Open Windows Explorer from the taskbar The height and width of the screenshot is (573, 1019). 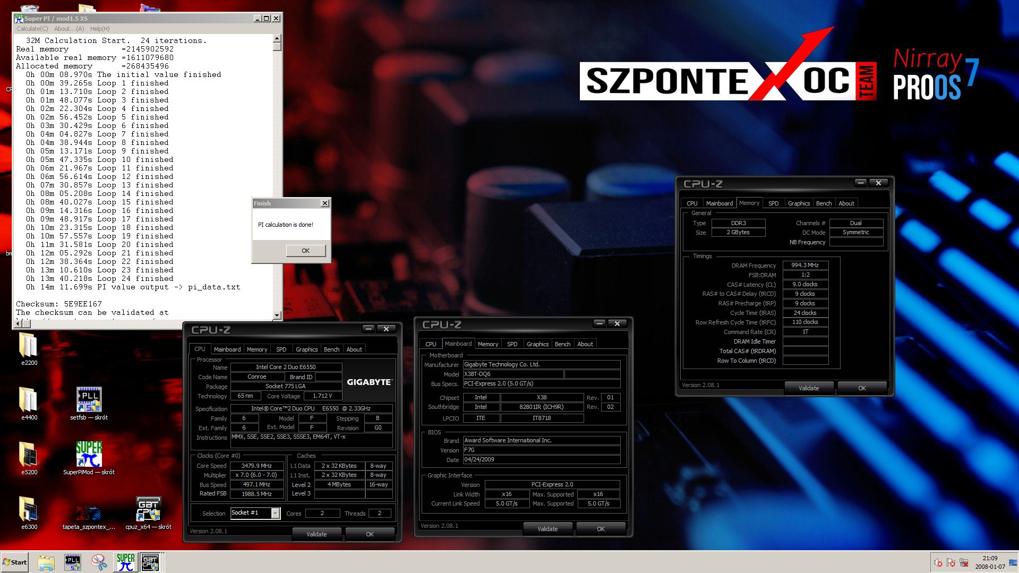[x=46, y=562]
